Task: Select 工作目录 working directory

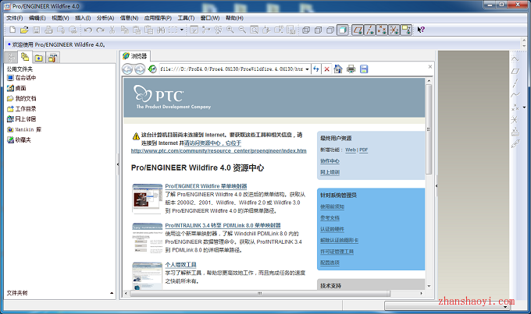Action: click(22, 109)
